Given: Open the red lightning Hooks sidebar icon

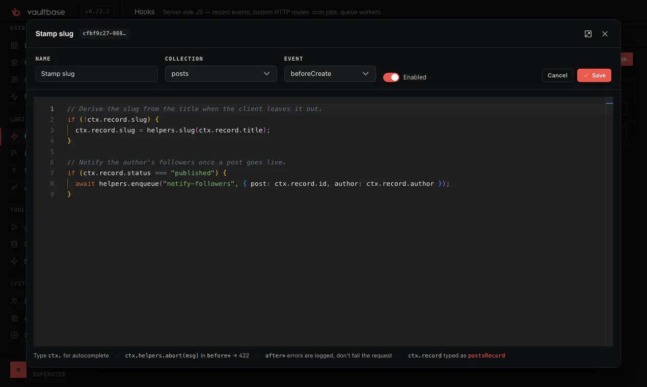Looking at the screenshot, I should point(14,136).
